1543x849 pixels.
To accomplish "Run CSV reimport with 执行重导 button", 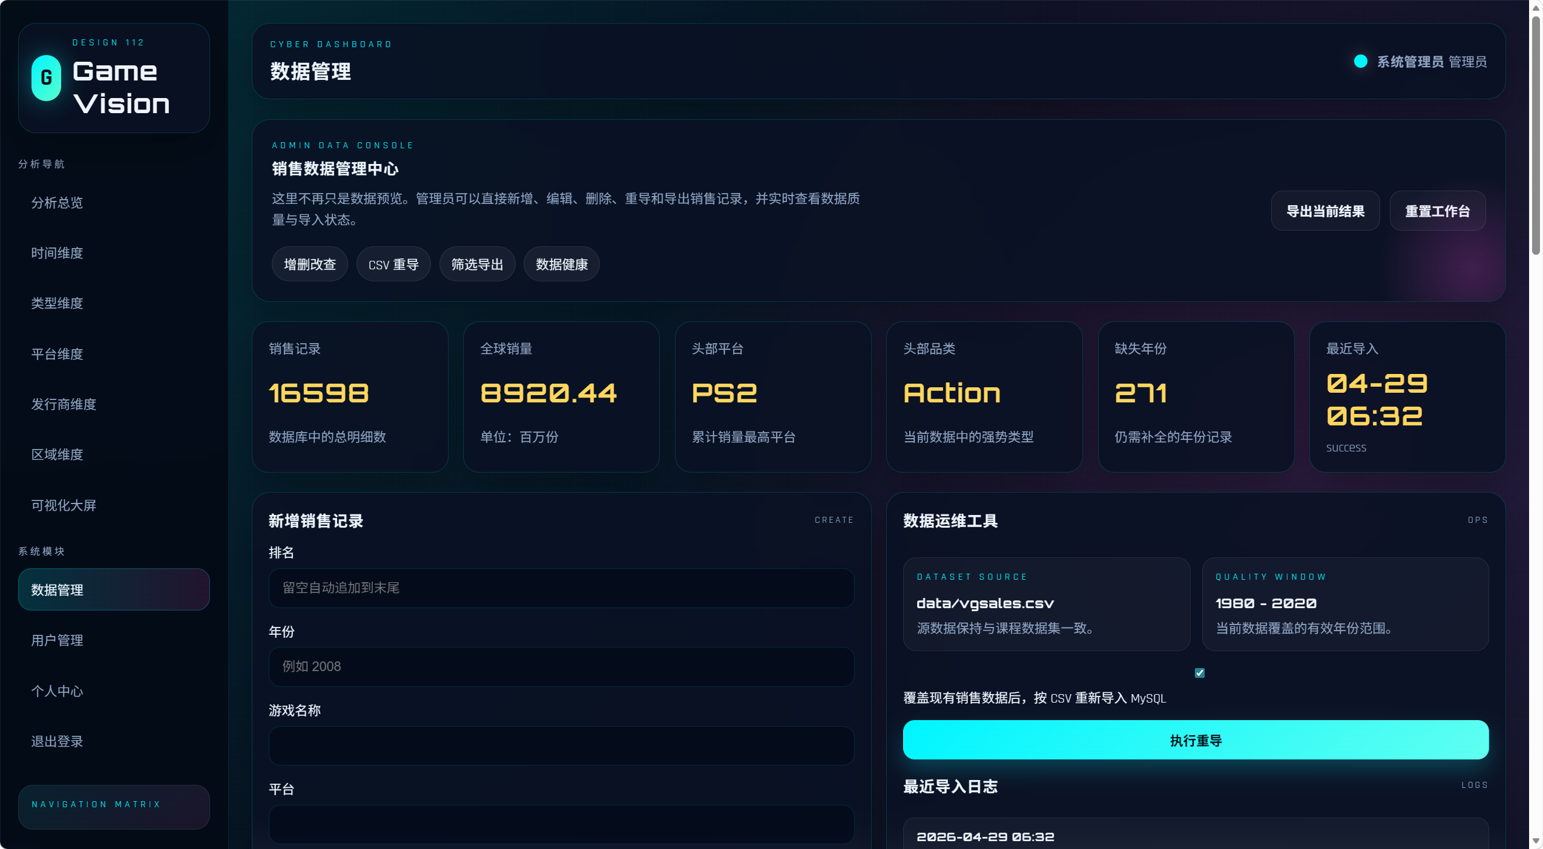I will click(1196, 739).
